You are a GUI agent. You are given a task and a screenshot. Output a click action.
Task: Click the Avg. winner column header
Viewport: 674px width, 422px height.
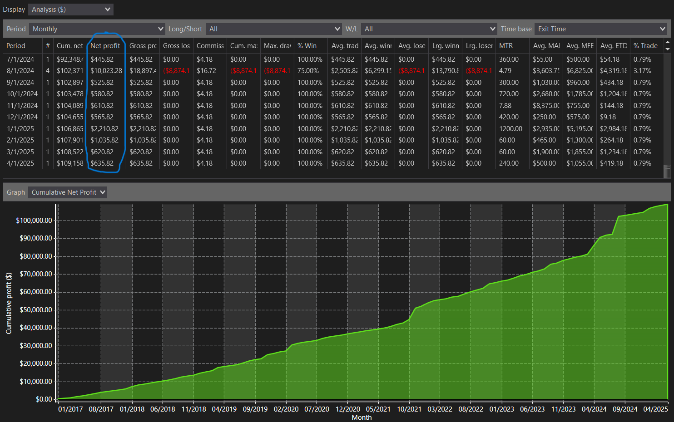click(378, 46)
